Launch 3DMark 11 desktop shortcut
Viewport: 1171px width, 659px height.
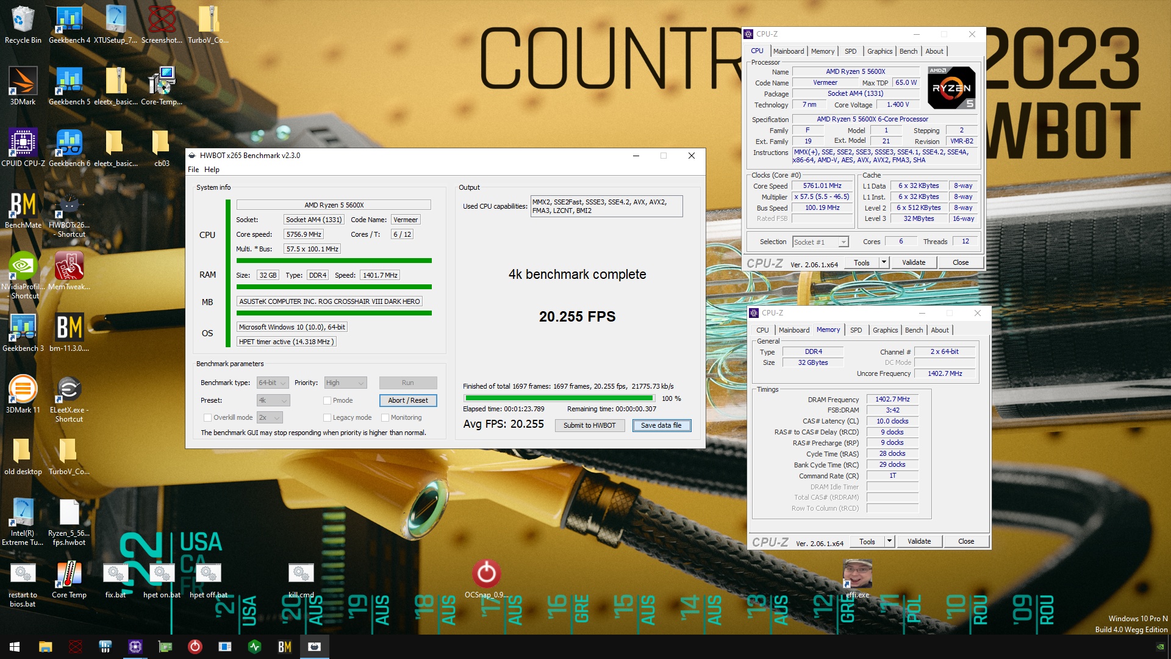pos(23,394)
